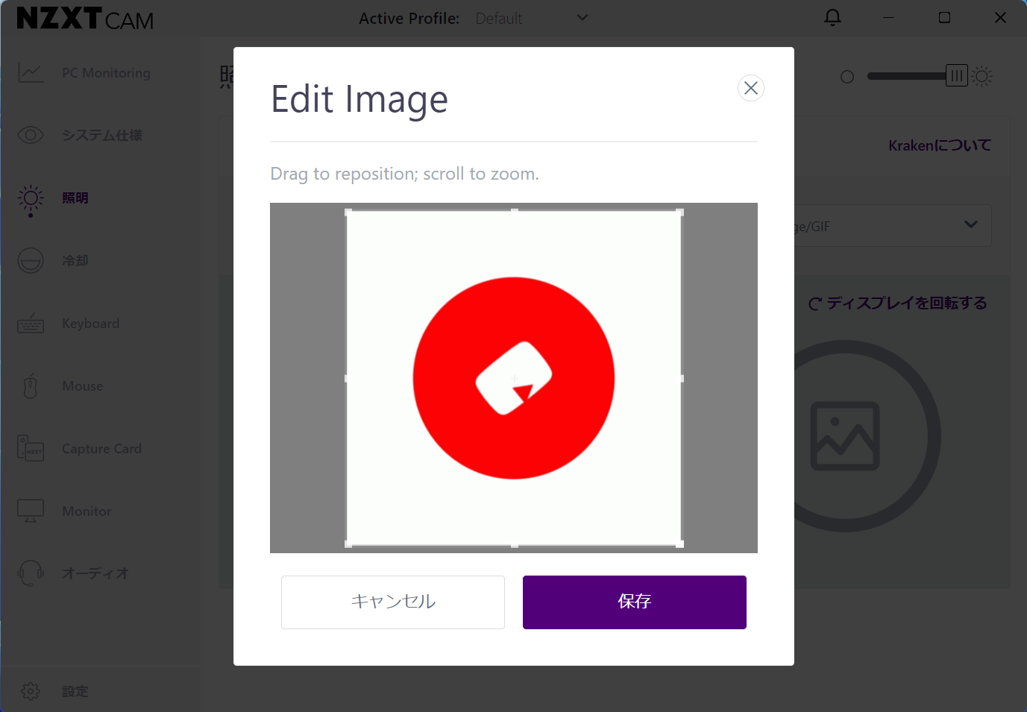Click the bottom-right crop corner handle

679,544
